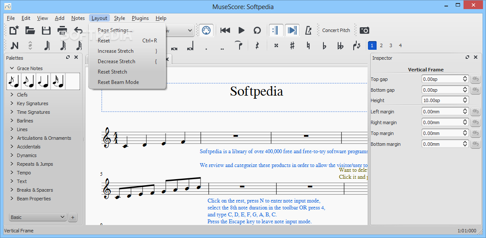Toggle play repeats
This screenshot has height=238, width=486.
pos(275,30)
